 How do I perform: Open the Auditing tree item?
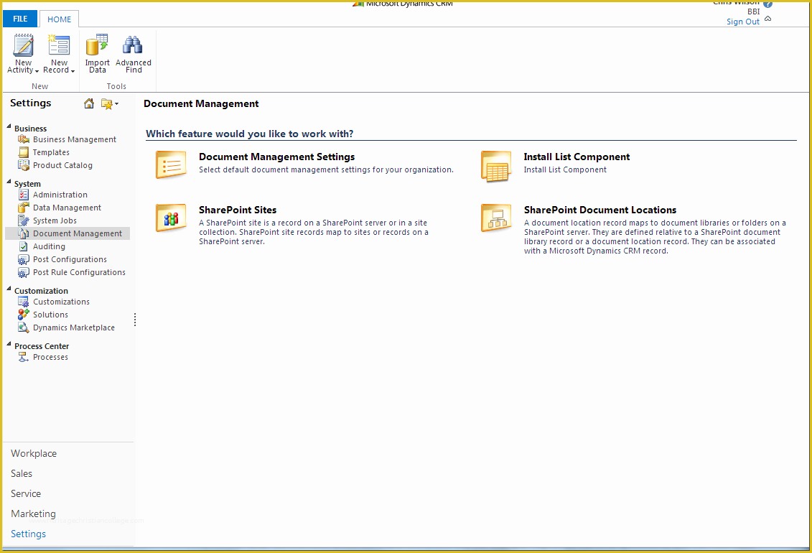click(x=50, y=246)
